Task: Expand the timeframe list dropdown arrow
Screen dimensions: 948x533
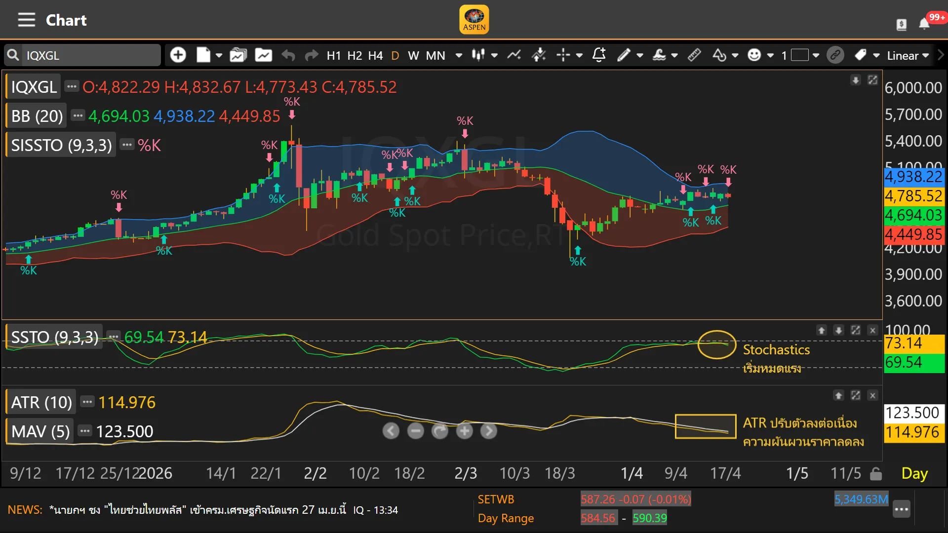Action: (x=459, y=55)
